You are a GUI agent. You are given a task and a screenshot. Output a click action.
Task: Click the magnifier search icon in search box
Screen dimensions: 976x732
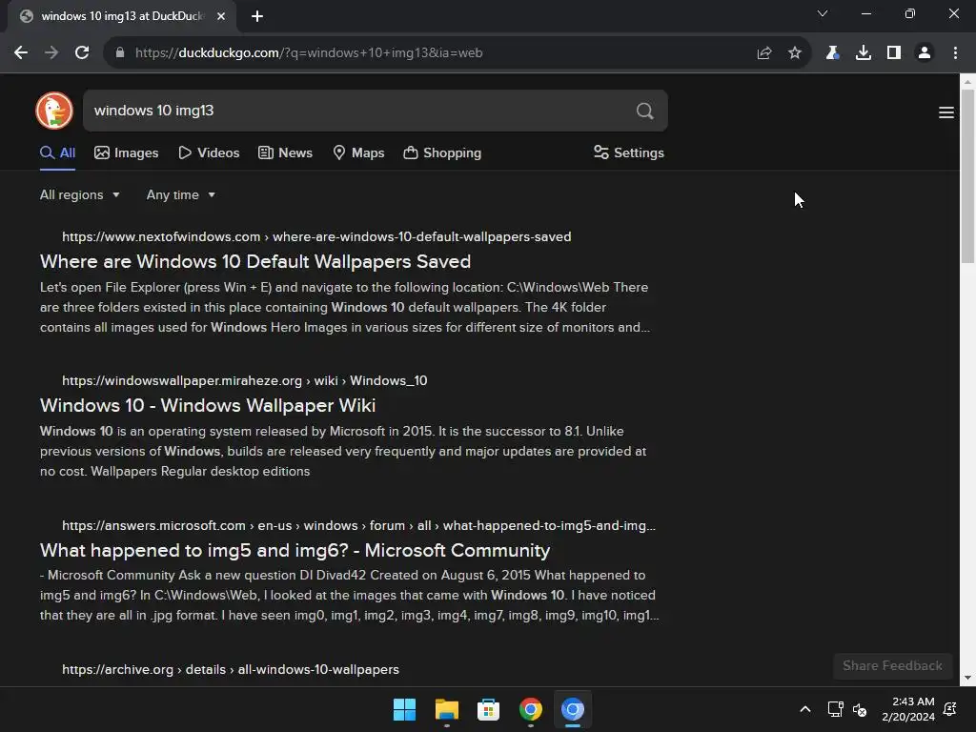coord(645,111)
